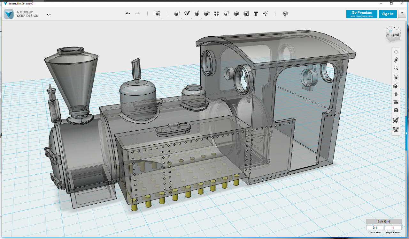Open the Grouping tool

226,13
